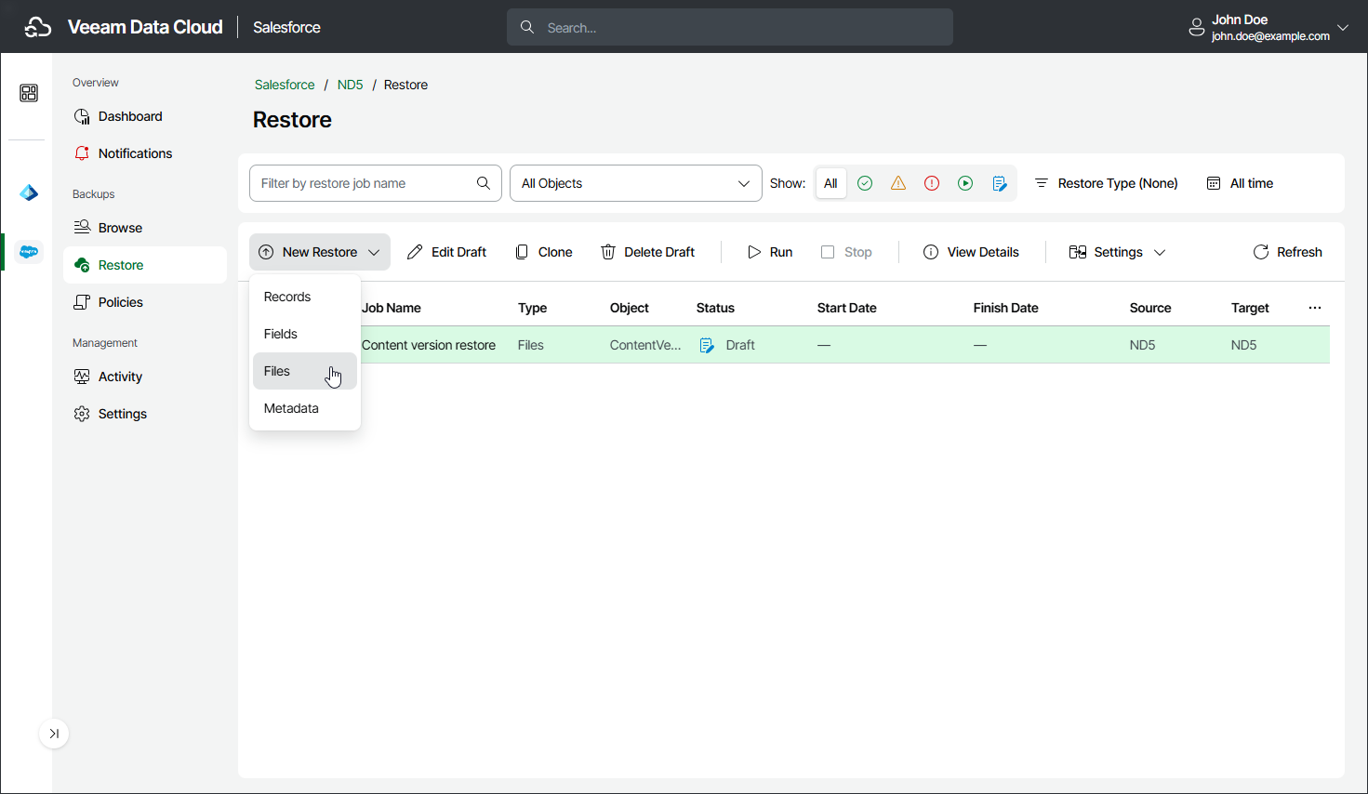Screen dimensions: 1368x794
Task: Sort by Start Date column header
Action: tap(846, 308)
